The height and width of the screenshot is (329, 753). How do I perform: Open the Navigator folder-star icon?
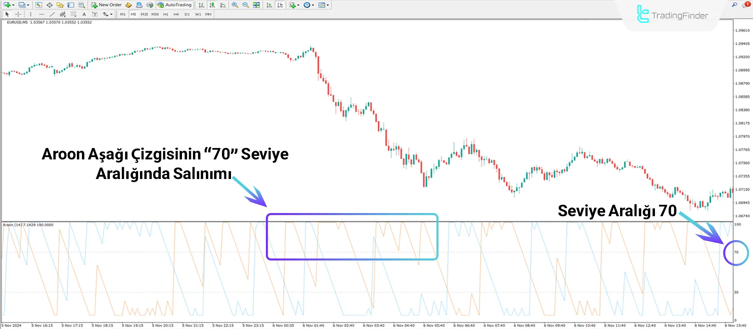click(60, 5)
